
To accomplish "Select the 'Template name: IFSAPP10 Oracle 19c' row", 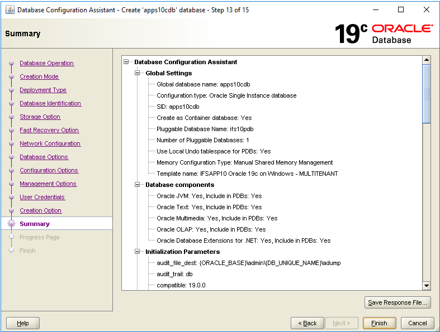I will click(x=247, y=174).
